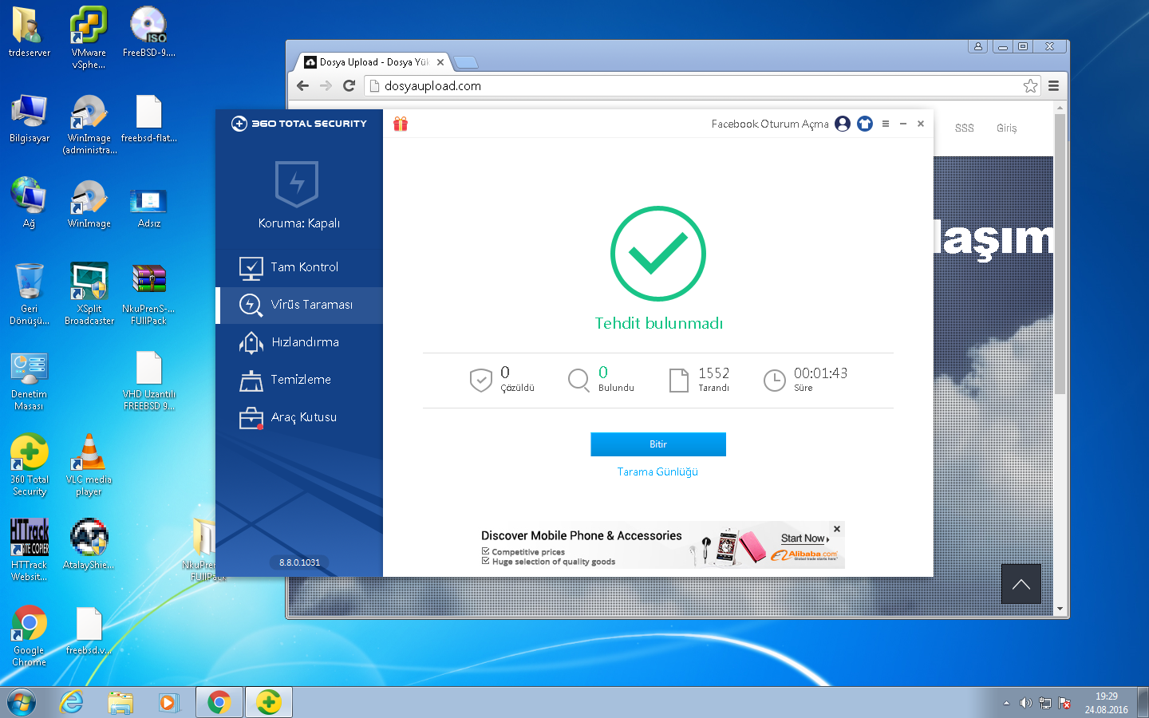
Task: Select the Google Chrome desktop shortcut
Action: (x=30, y=636)
